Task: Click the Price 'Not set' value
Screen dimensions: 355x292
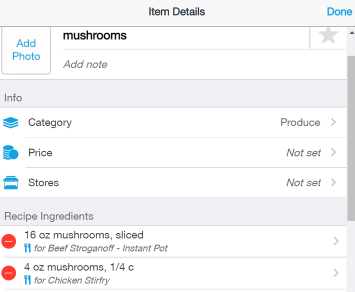Action: pyautogui.click(x=303, y=152)
